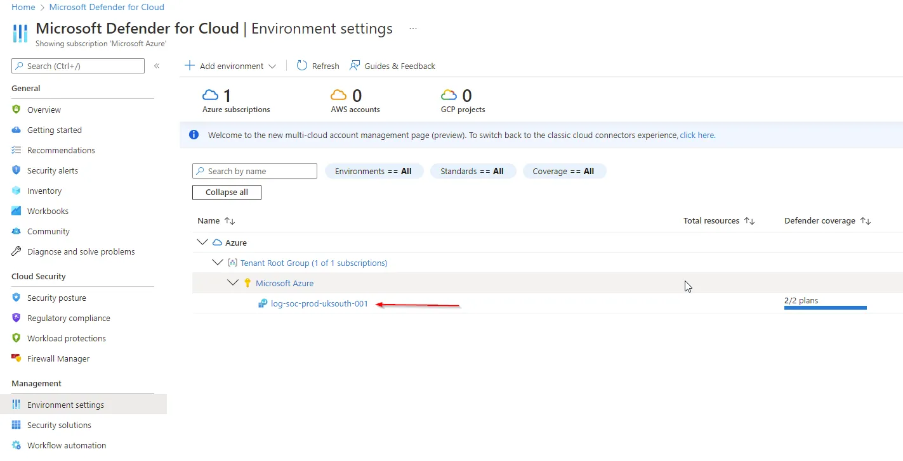Click the log-soc-prod-uksouth-001 workspace icon
Image resolution: width=903 pixels, height=461 pixels.
click(263, 303)
